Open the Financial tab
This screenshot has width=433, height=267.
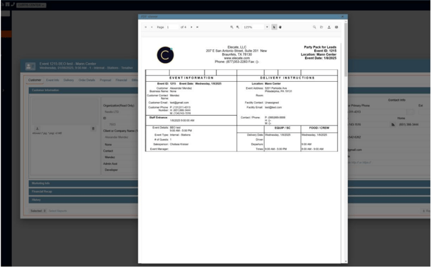coord(121,80)
